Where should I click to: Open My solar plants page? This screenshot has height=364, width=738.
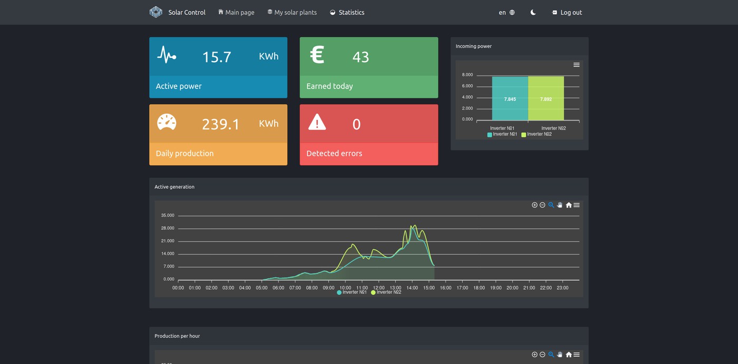point(292,12)
